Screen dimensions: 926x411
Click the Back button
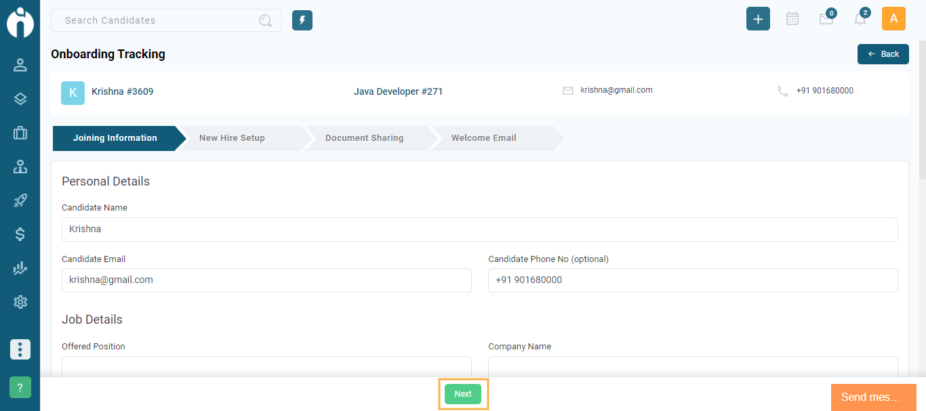[x=883, y=53]
